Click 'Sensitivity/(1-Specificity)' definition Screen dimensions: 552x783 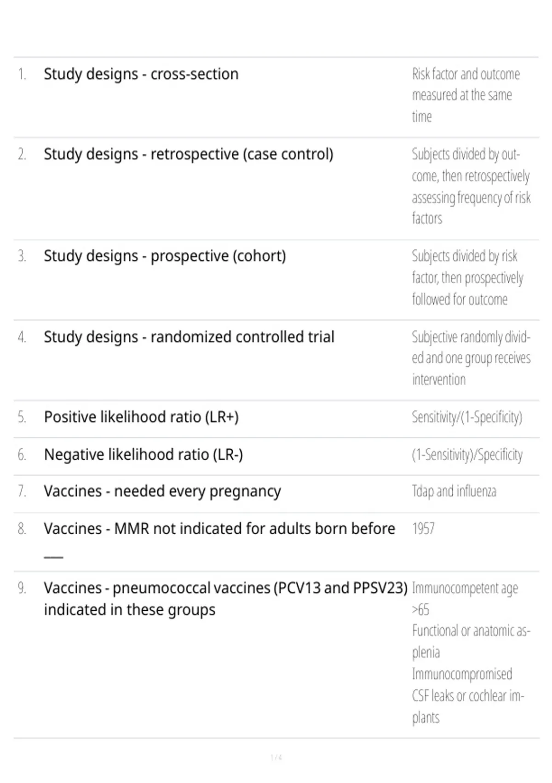pos(467,417)
